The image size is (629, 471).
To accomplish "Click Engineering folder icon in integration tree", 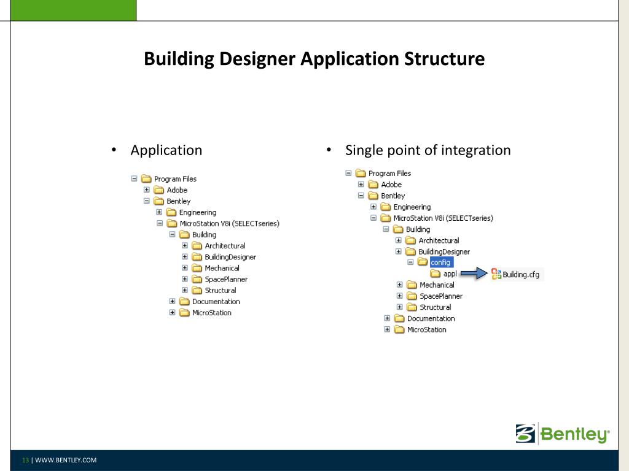I will pos(386,207).
